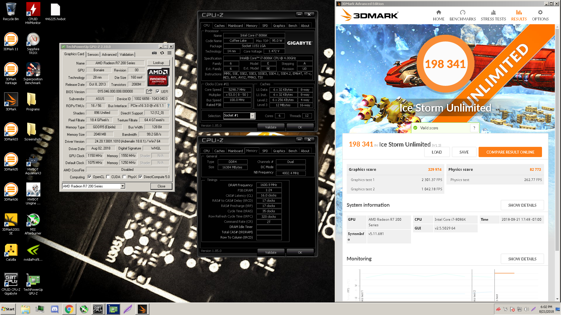
Task: Open 3DMark OPTIONS gear
Action: pyautogui.click(x=540, y=15)
